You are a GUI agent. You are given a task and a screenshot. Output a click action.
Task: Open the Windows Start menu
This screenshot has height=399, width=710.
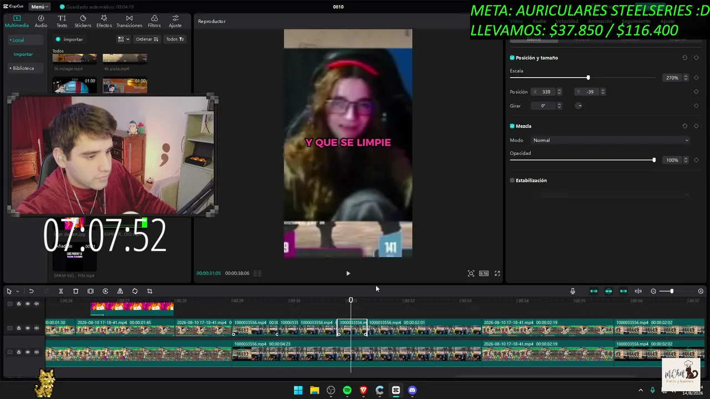(x=298, y=390)
